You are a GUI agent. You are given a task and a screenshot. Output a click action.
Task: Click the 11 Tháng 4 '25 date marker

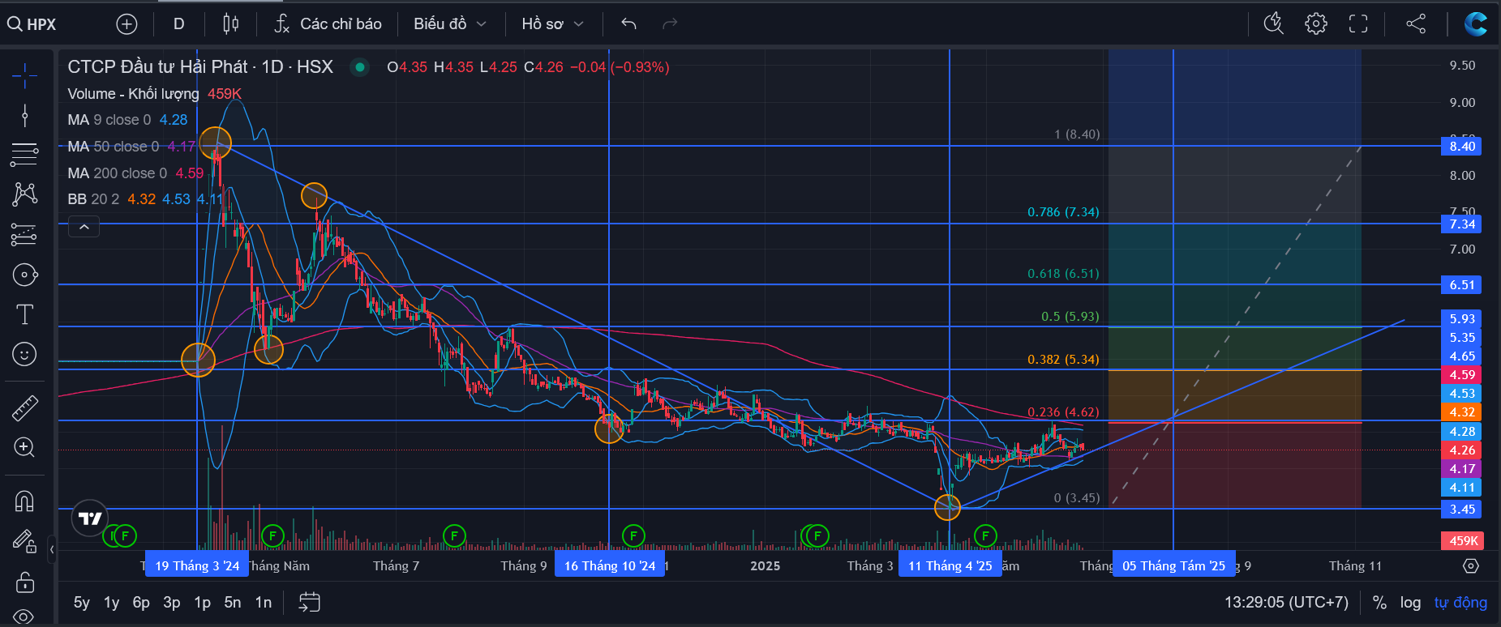pos(950,566)
